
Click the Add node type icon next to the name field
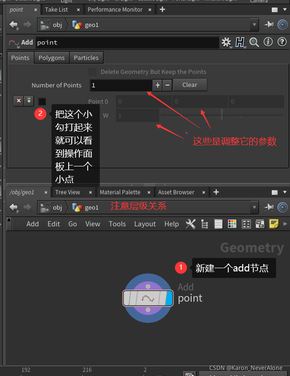[x=14, y=43]
